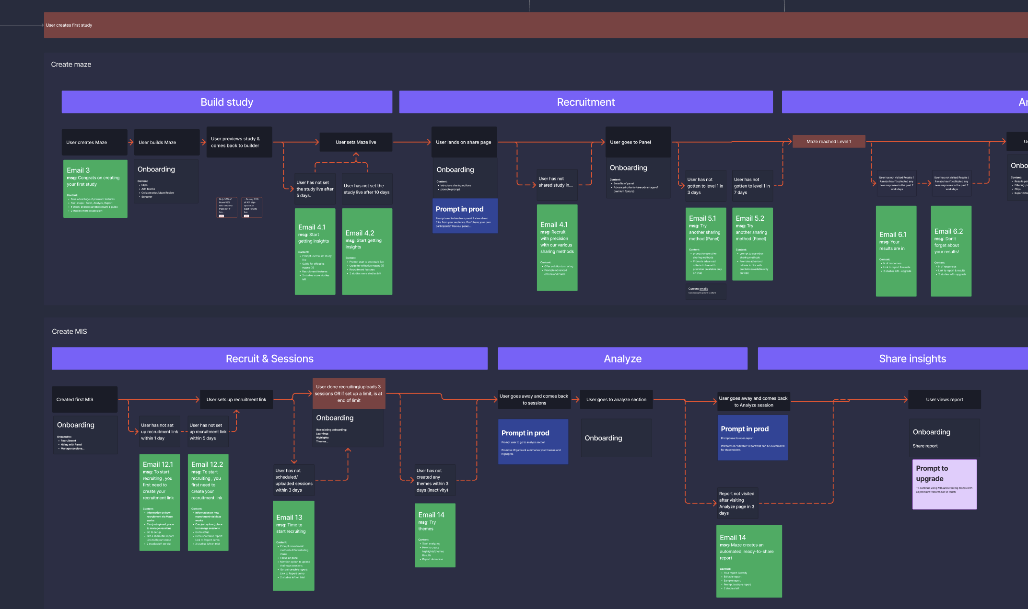1028x609 pixels.
Task: Open the green 'Email 12.1' card
Action: (160, 503)
